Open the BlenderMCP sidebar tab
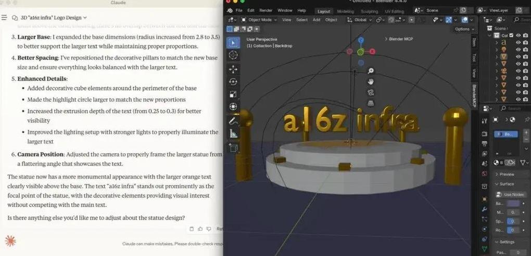This screenshot has width=531, height=256. (x=474, y=96)
